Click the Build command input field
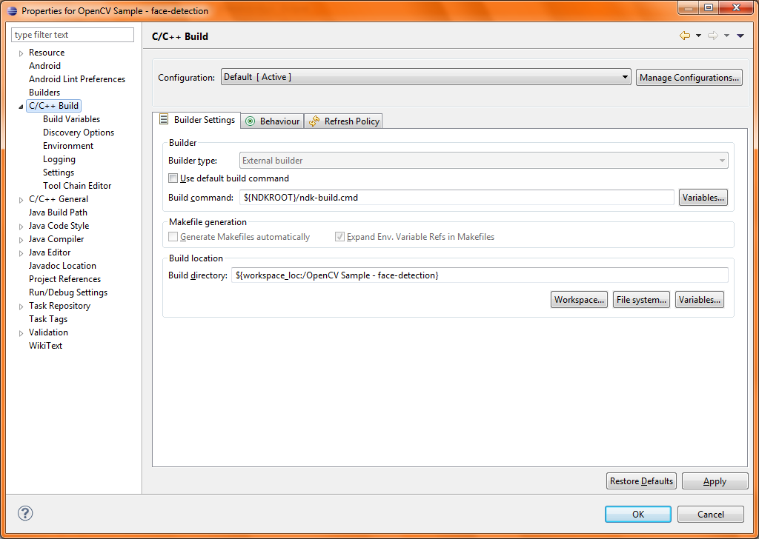The image size is (759, 539). pyautogui.click(x=457, y=197)
